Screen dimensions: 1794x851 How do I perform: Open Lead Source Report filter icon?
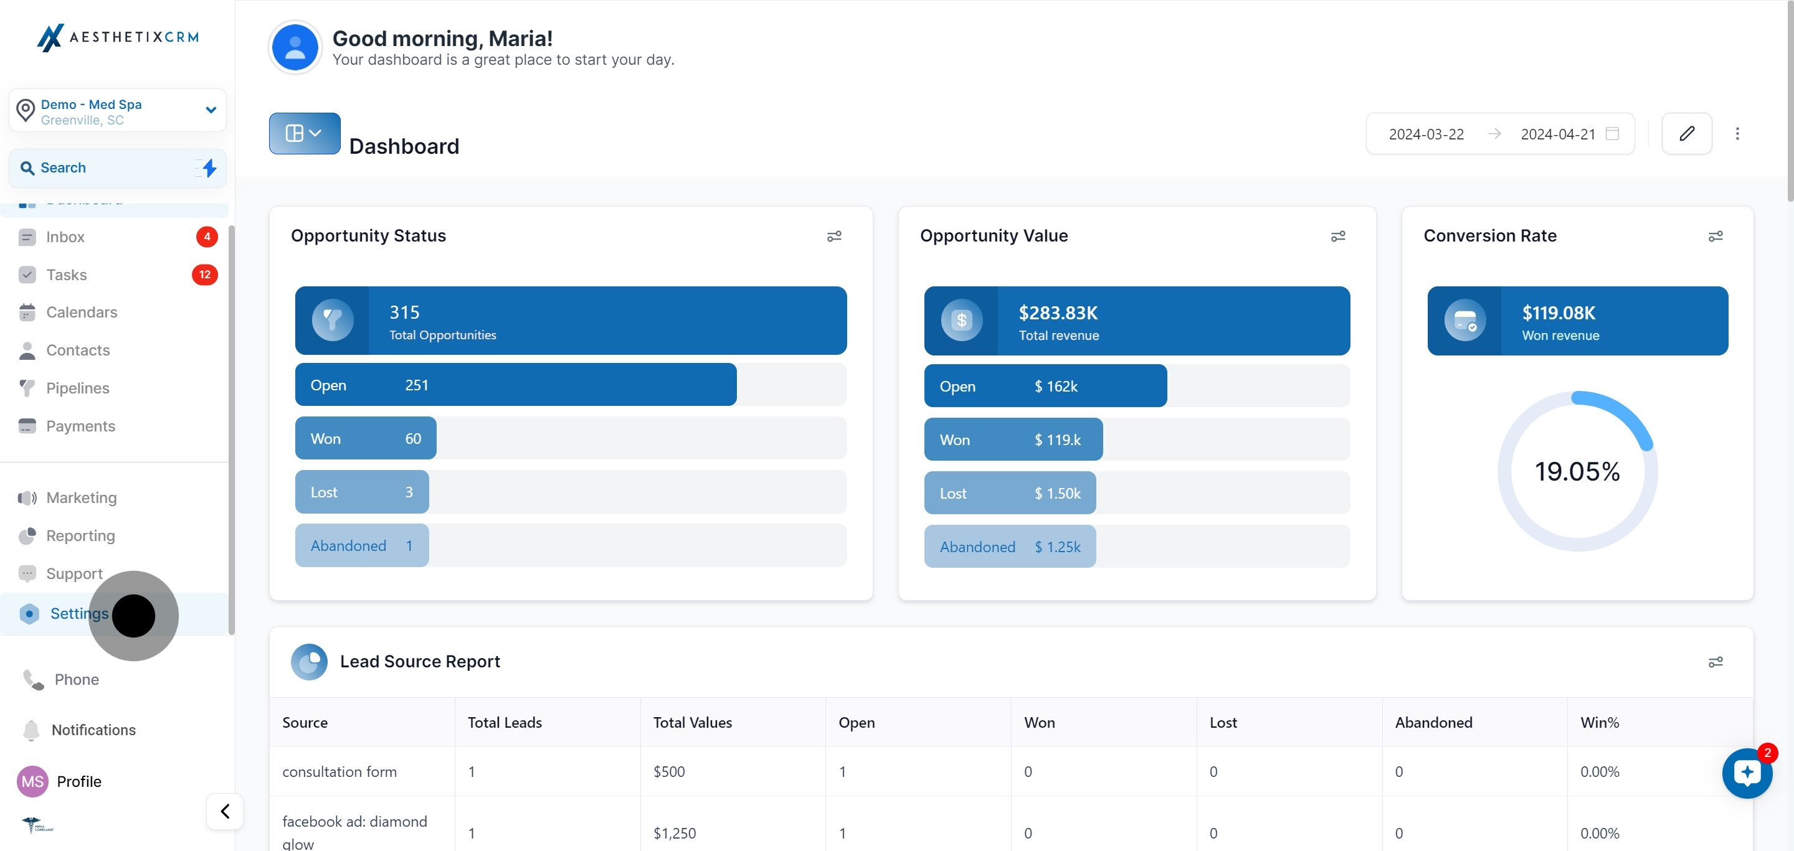1715,662
